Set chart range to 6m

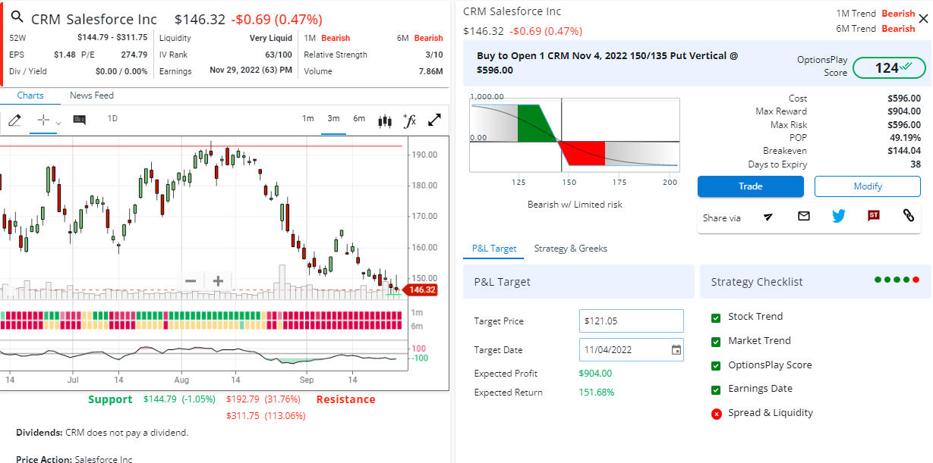click(359, 118)
